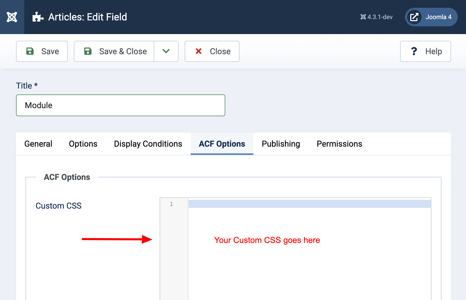The image size is (466, 300).
Task: Open the Joomla 4 site preview button
Action: coord(431,17)
